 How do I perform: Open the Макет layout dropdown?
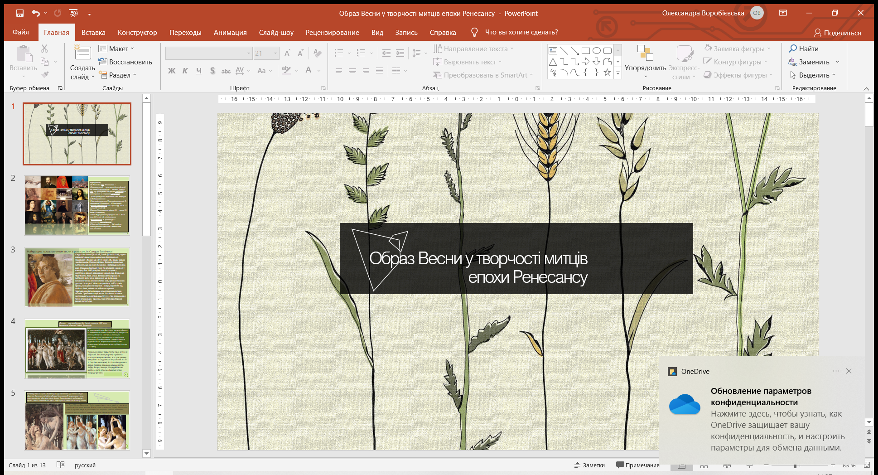point(116,48)
